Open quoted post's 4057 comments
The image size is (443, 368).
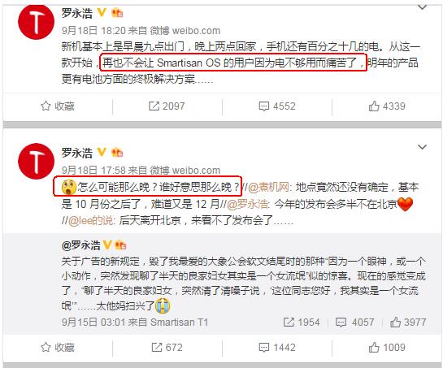(355, 323)
